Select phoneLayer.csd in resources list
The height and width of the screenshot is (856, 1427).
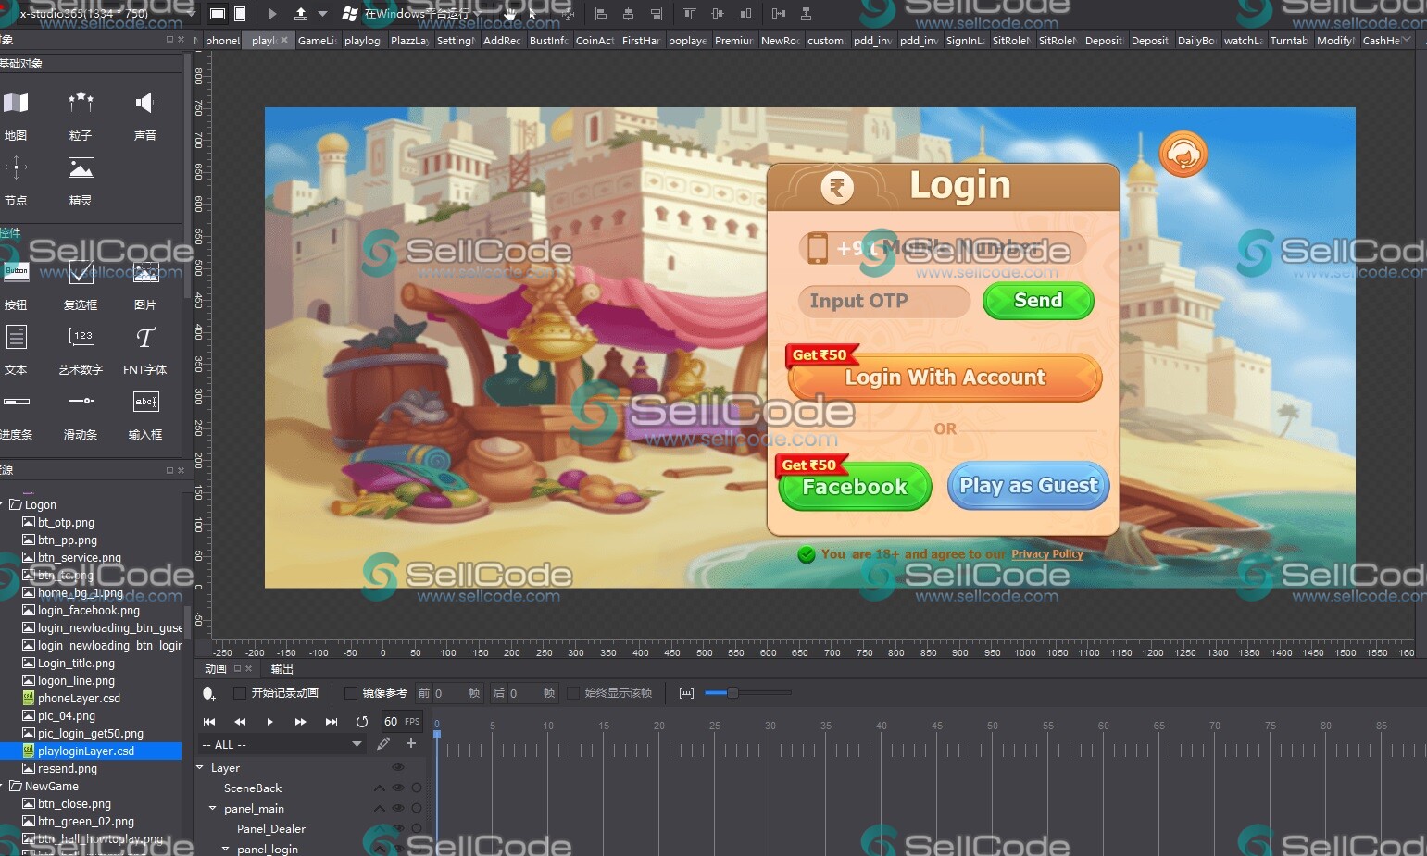79,699
